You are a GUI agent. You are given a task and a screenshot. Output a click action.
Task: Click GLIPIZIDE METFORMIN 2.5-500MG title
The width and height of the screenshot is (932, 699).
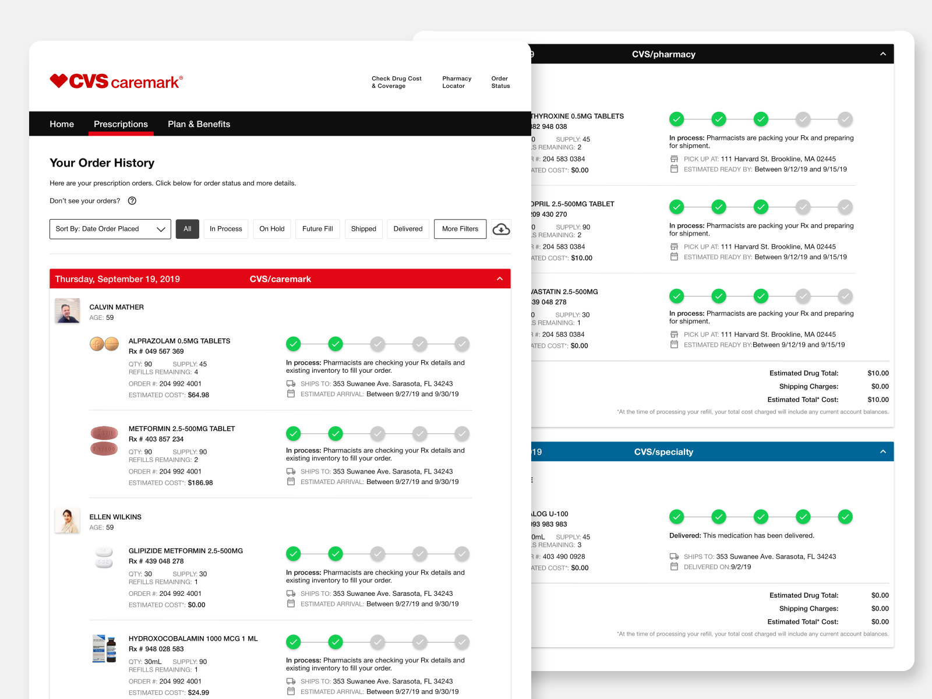(x=186, y=551)
